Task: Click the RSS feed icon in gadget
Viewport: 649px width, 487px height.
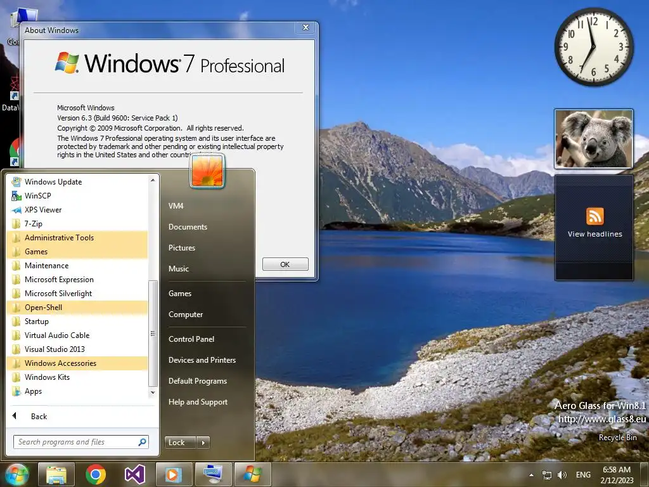Action: [x=594, y=216]
